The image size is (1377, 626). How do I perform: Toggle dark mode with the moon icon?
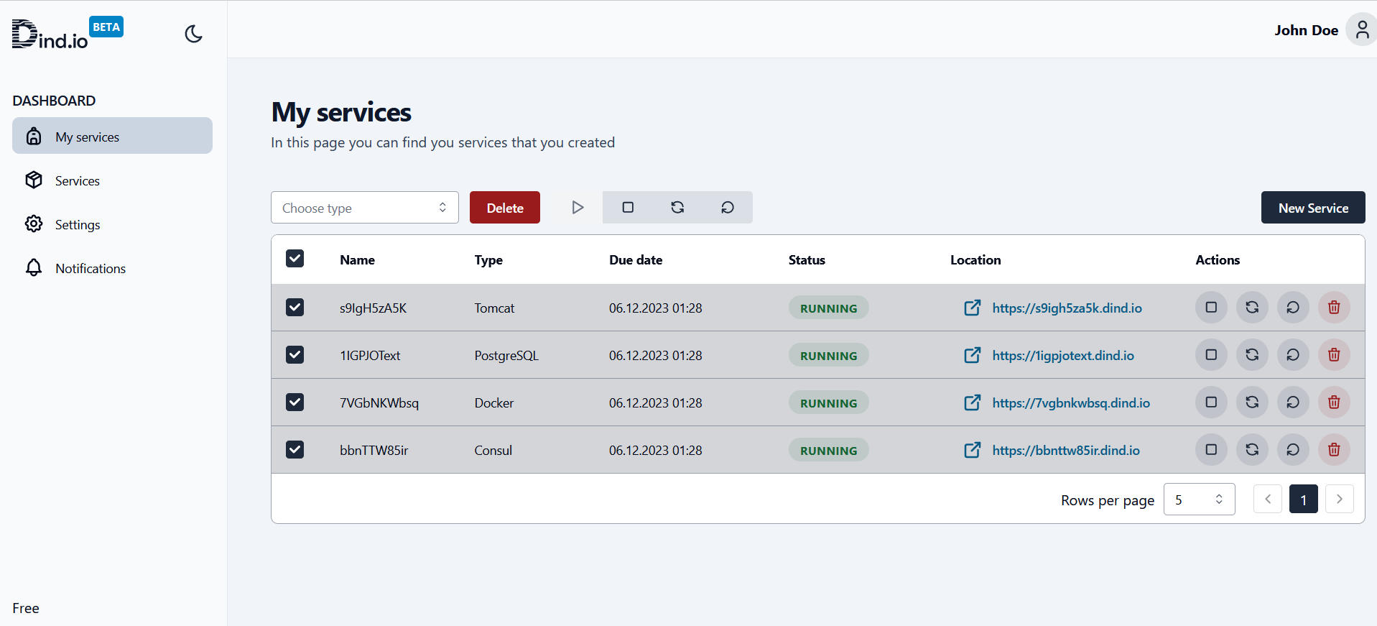193,34
